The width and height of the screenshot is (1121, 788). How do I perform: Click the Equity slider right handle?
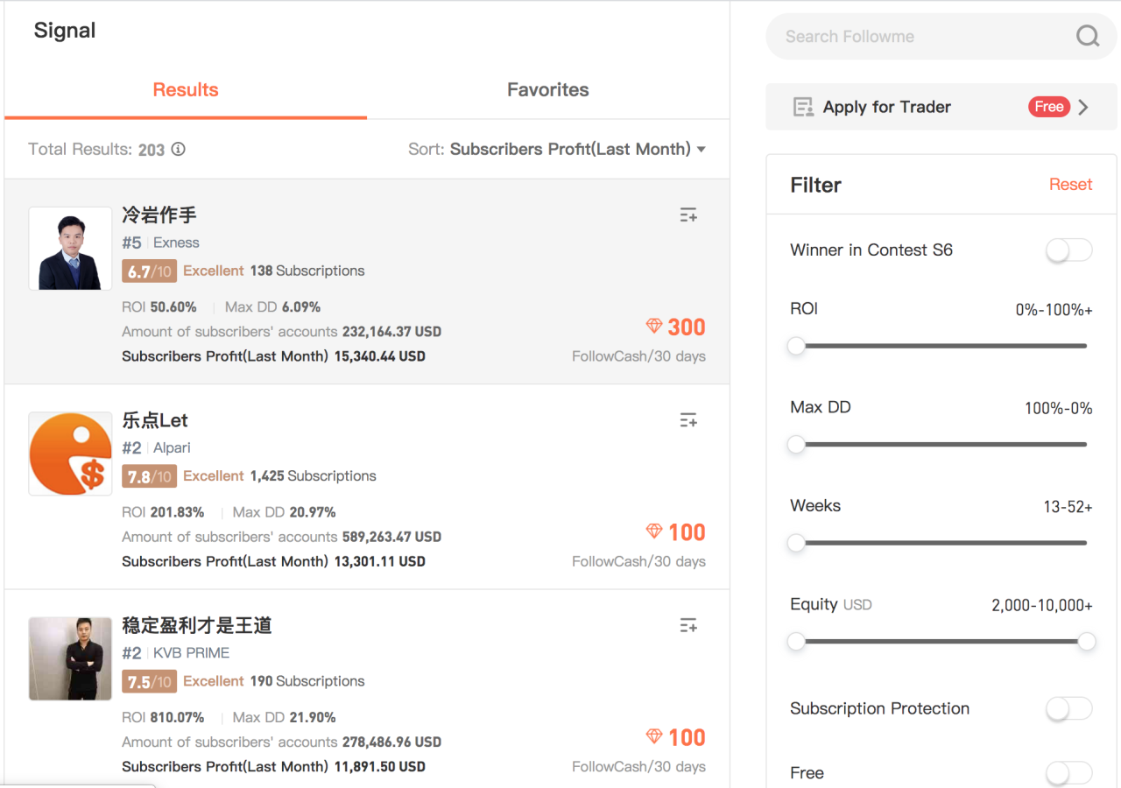[1087, 642]
